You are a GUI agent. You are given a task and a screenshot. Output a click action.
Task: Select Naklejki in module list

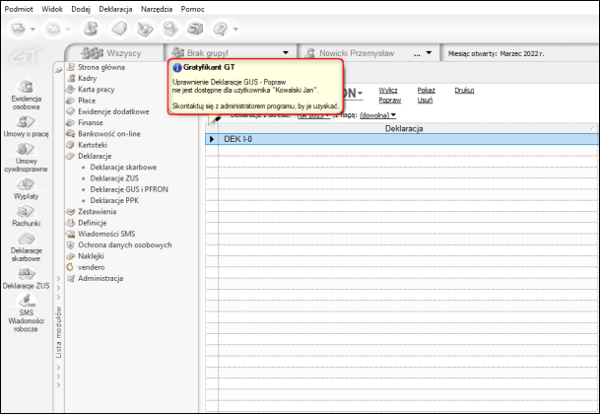tap(86, 256)
